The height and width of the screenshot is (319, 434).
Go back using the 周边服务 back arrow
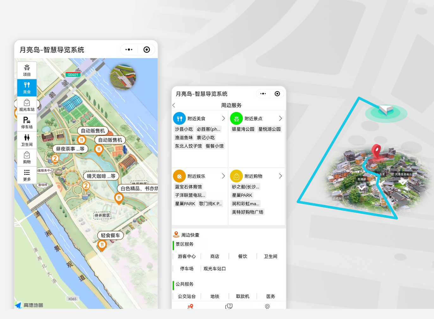pos(174,105)
